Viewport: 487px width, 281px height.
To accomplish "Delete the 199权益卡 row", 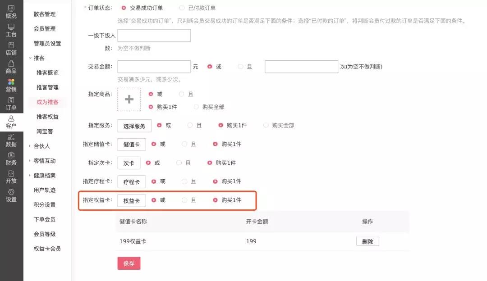I will tap(368, 241).
